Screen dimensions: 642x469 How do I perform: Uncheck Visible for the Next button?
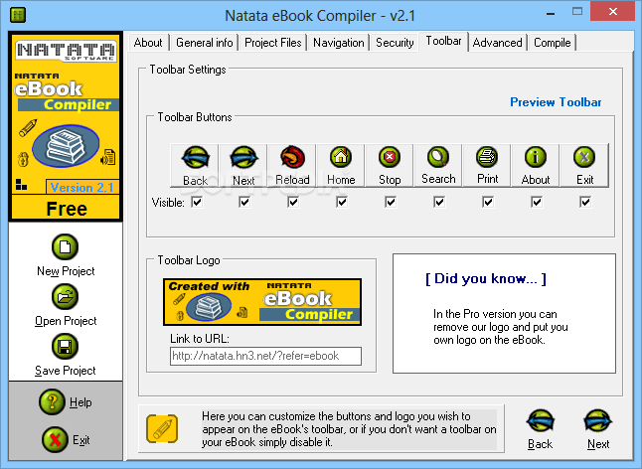[x=244, y=202]
